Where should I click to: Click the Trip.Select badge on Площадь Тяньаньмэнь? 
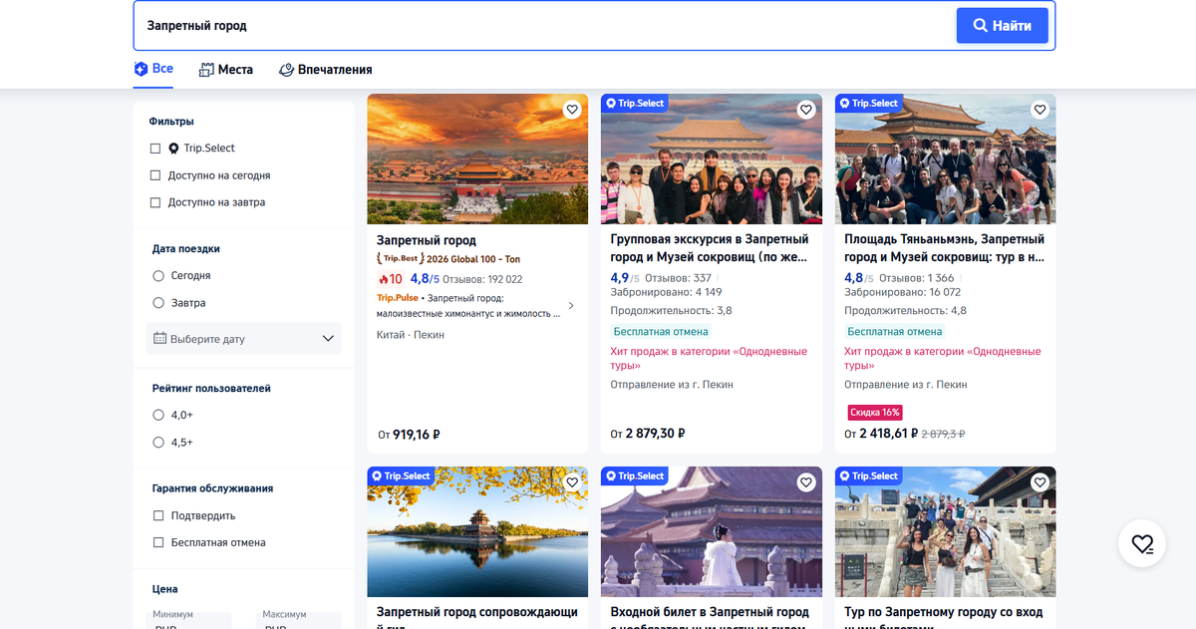(x=869, y=103)
